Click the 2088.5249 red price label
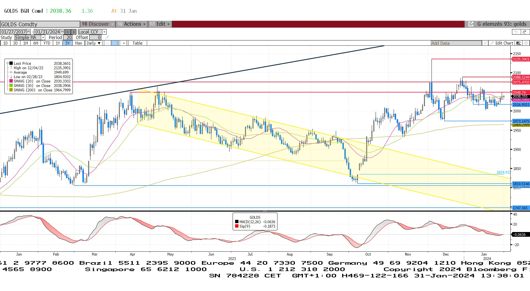530x291 pixels. 520,77
